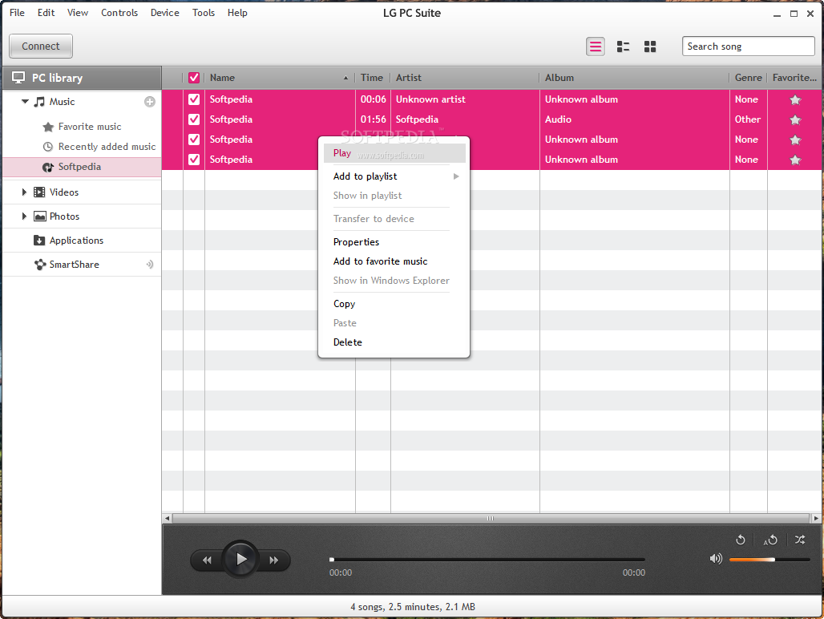Image resolution: width=824 pixels, height=619 pixels.
Task: Uncheck the fourth Softpedia song checkbox
Action: coord(194,160)
